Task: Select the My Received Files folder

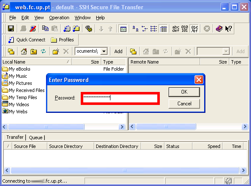Action: [23, 90]
